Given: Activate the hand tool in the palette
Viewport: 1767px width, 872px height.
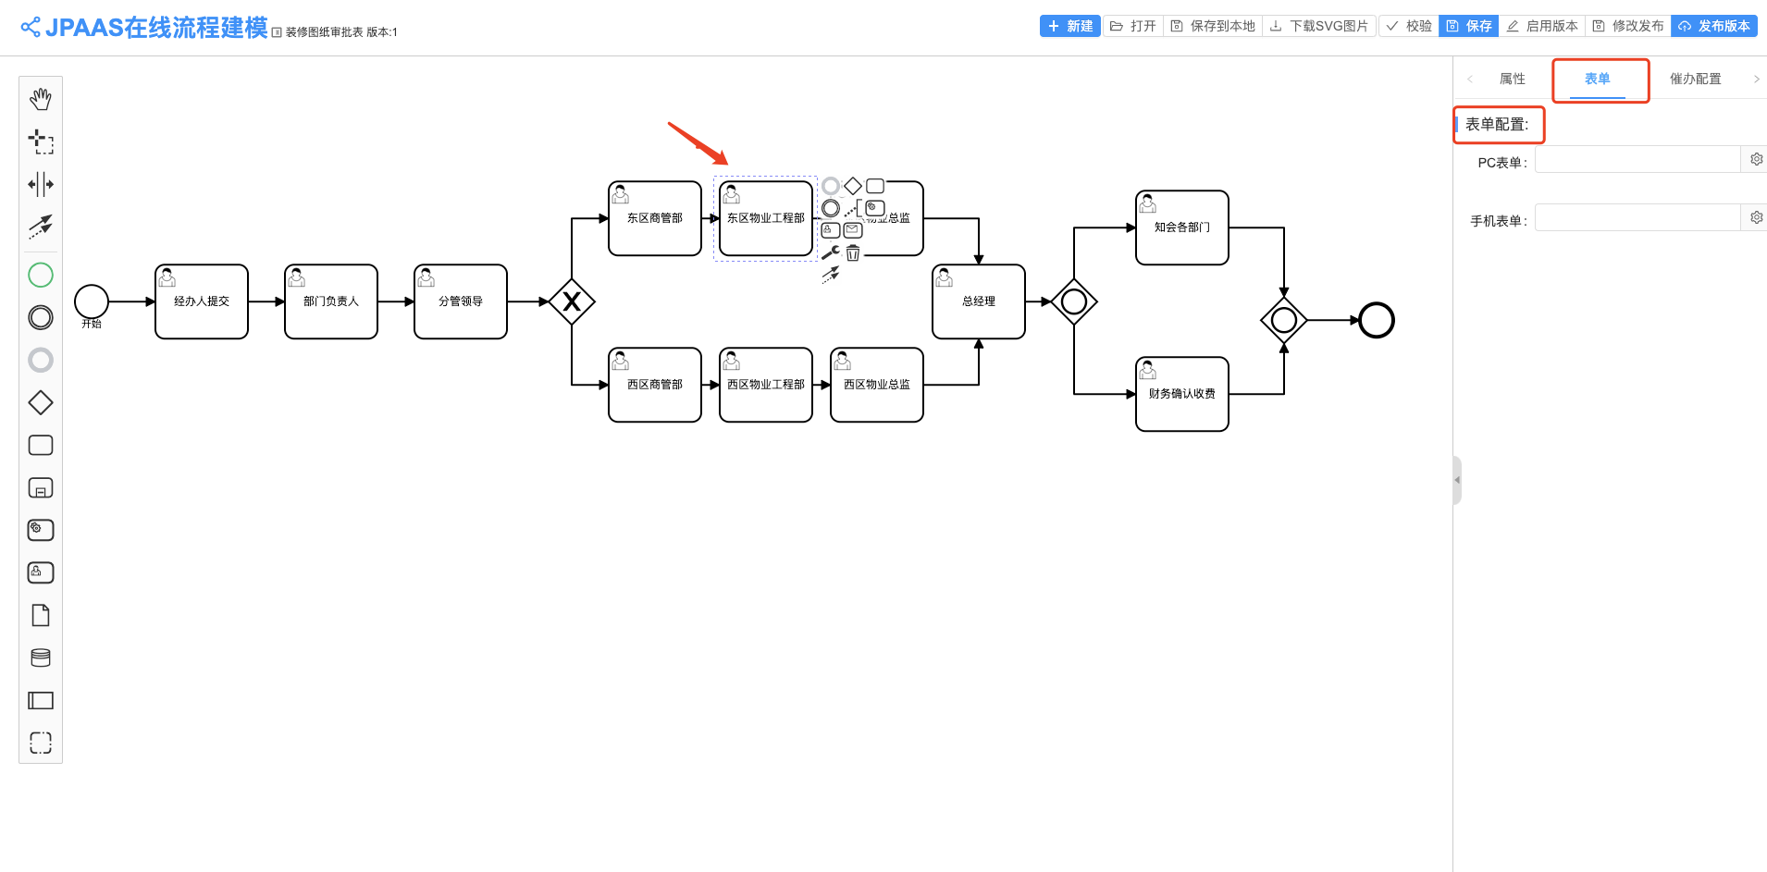Looking at the screenshot, I should [41, 99].
